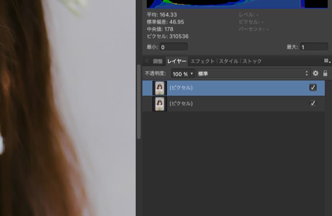The height and width of the screenshot is (216, 332).
Task: Click the panel drag handle beside 調整
Action: [147, 61]
